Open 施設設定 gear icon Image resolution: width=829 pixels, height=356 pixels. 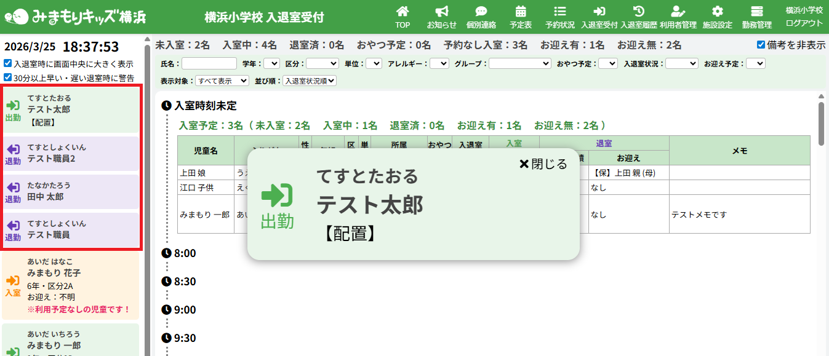[x=717, y=12]
